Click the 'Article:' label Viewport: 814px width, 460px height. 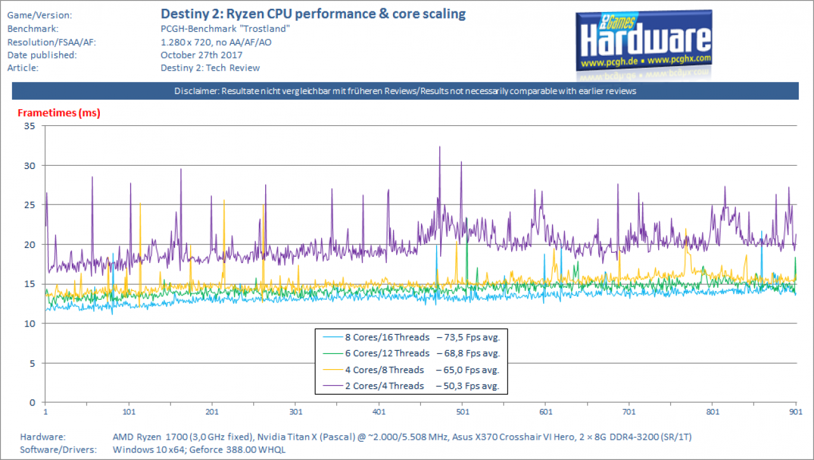click(x=23, y=68)
